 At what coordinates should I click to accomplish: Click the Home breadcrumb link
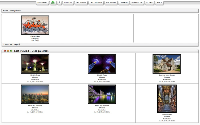point(5,11)
